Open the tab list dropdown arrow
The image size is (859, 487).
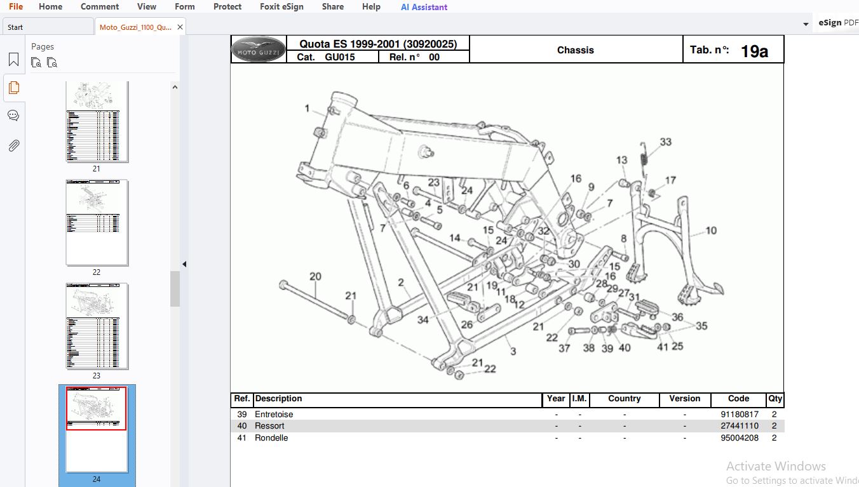tap(806, 24)
